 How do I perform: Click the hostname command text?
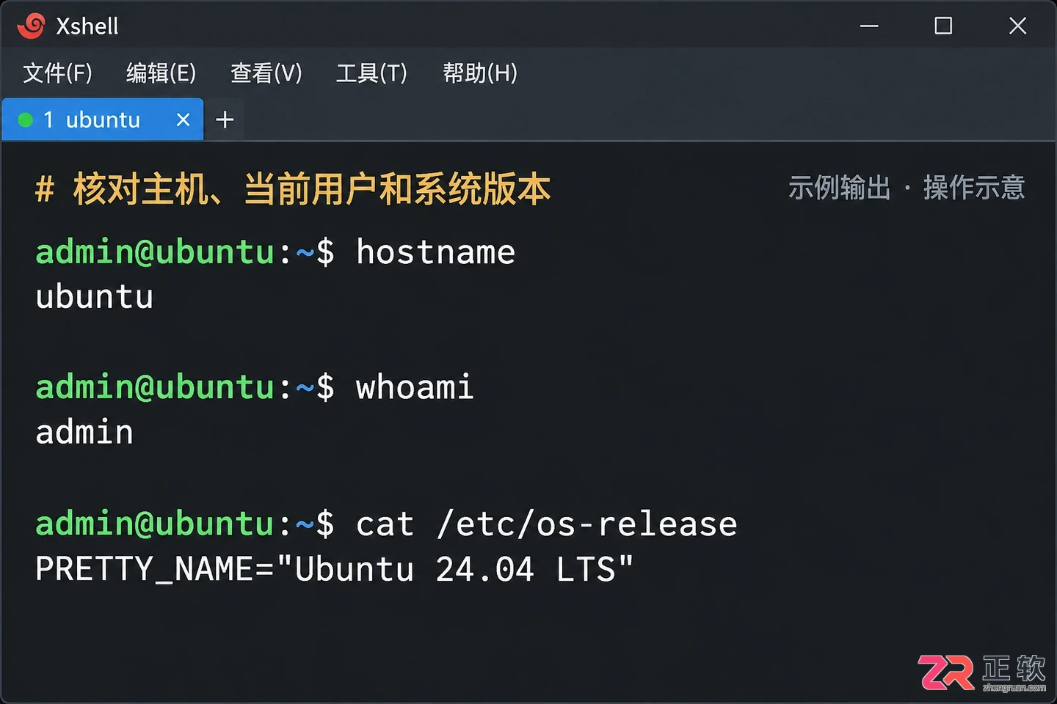pos(435,252)
